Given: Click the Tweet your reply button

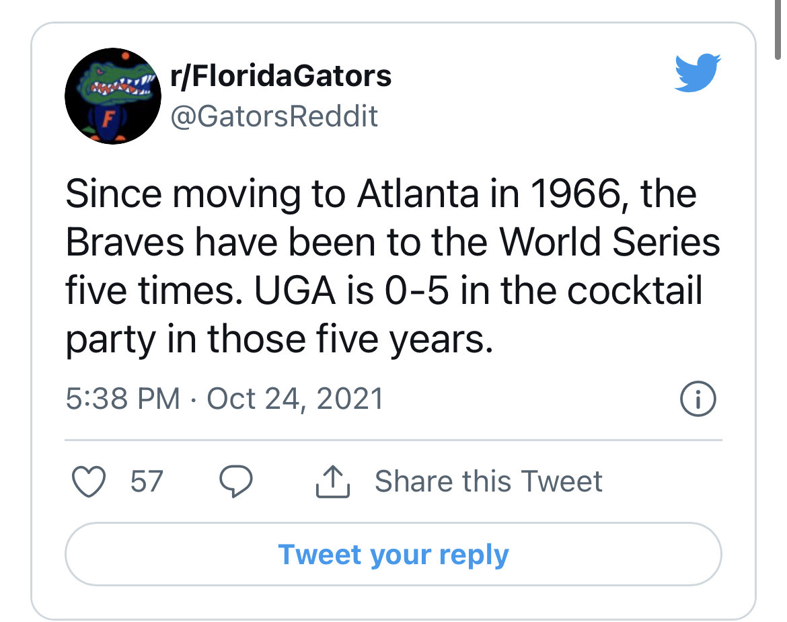Looking at the screenshot, I should click(394, 554).
